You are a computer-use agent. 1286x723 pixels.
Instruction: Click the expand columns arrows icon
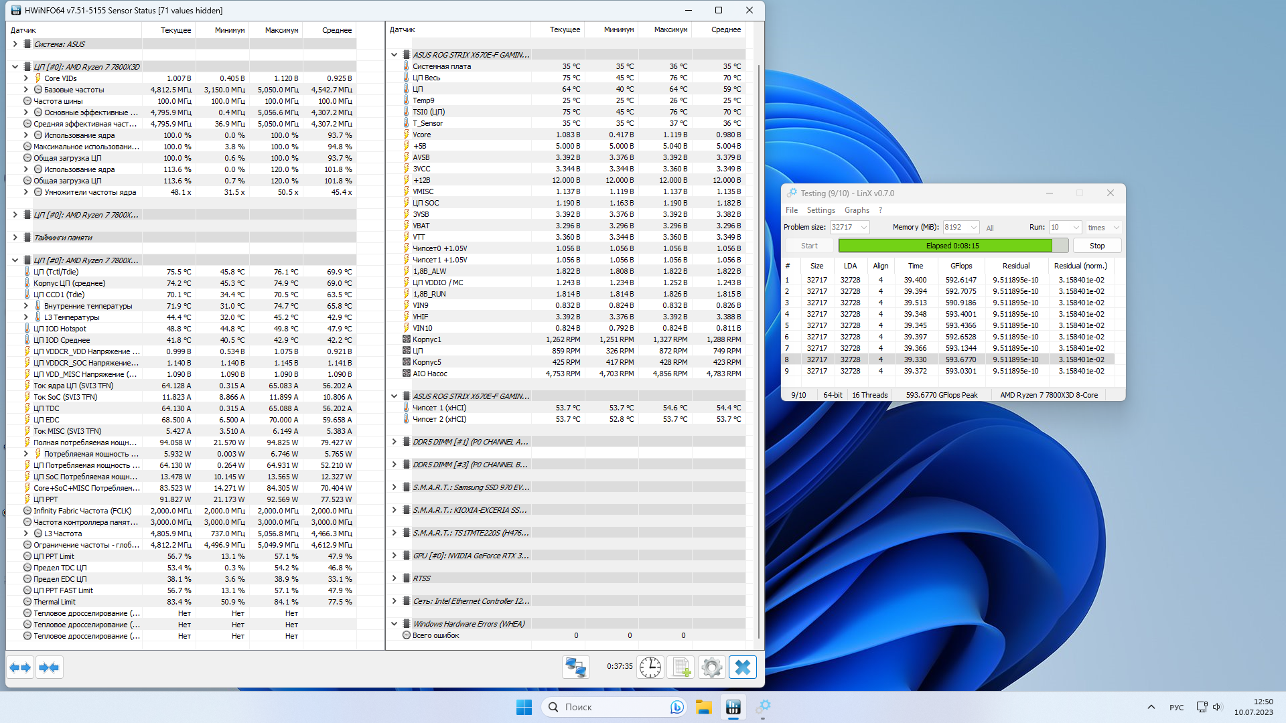click(x=20, y=667)
